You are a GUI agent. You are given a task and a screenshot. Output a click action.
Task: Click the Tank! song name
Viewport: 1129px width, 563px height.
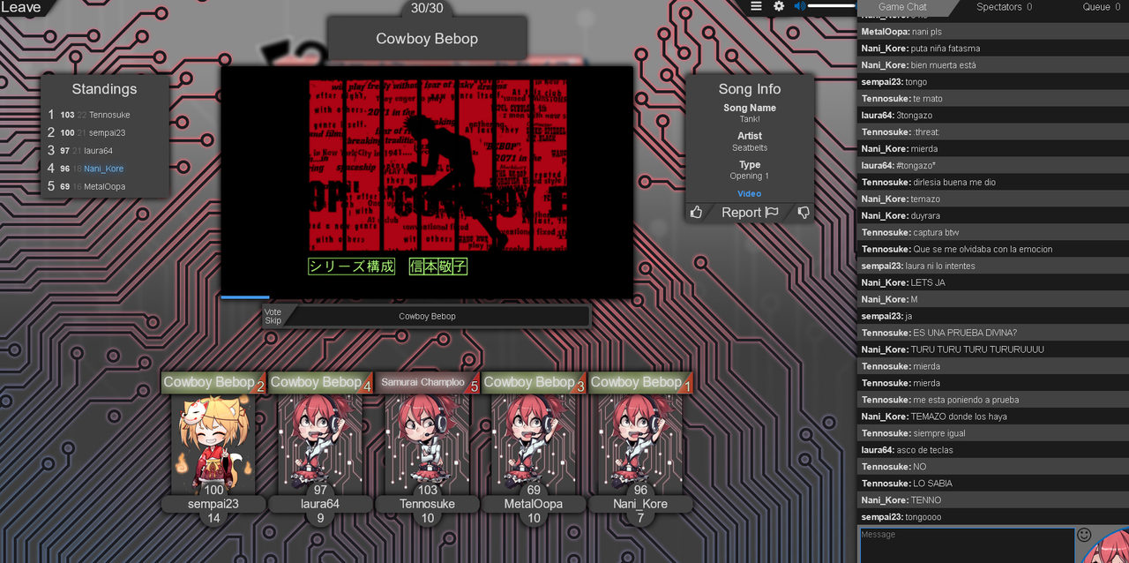click(x=749, y=119)
